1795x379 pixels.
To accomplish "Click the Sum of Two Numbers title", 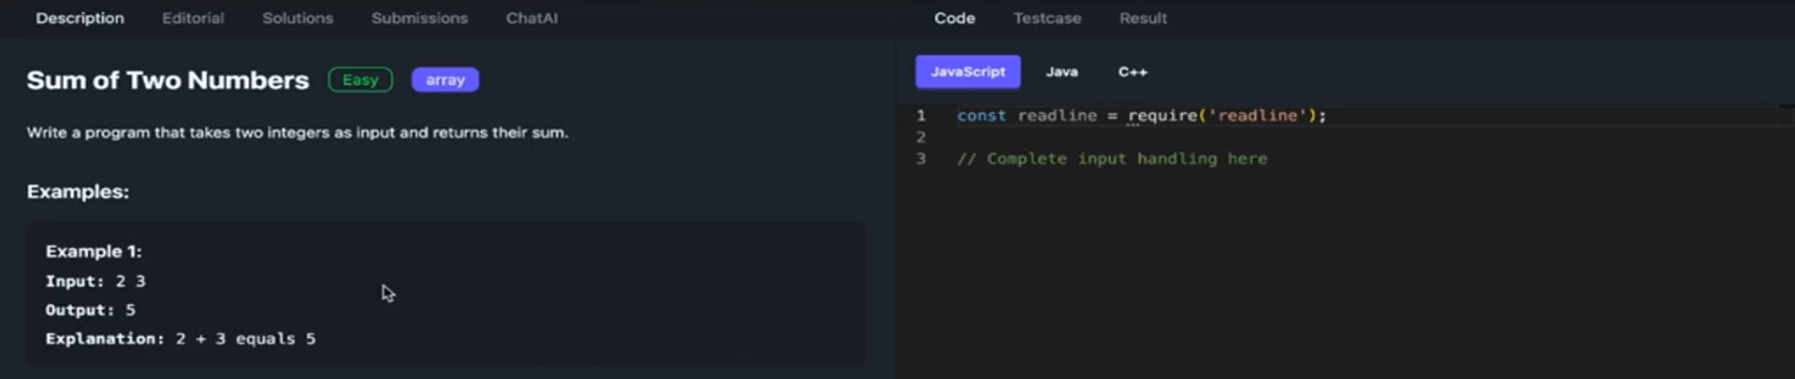I will pyautogui.click(x=168, y=80).
